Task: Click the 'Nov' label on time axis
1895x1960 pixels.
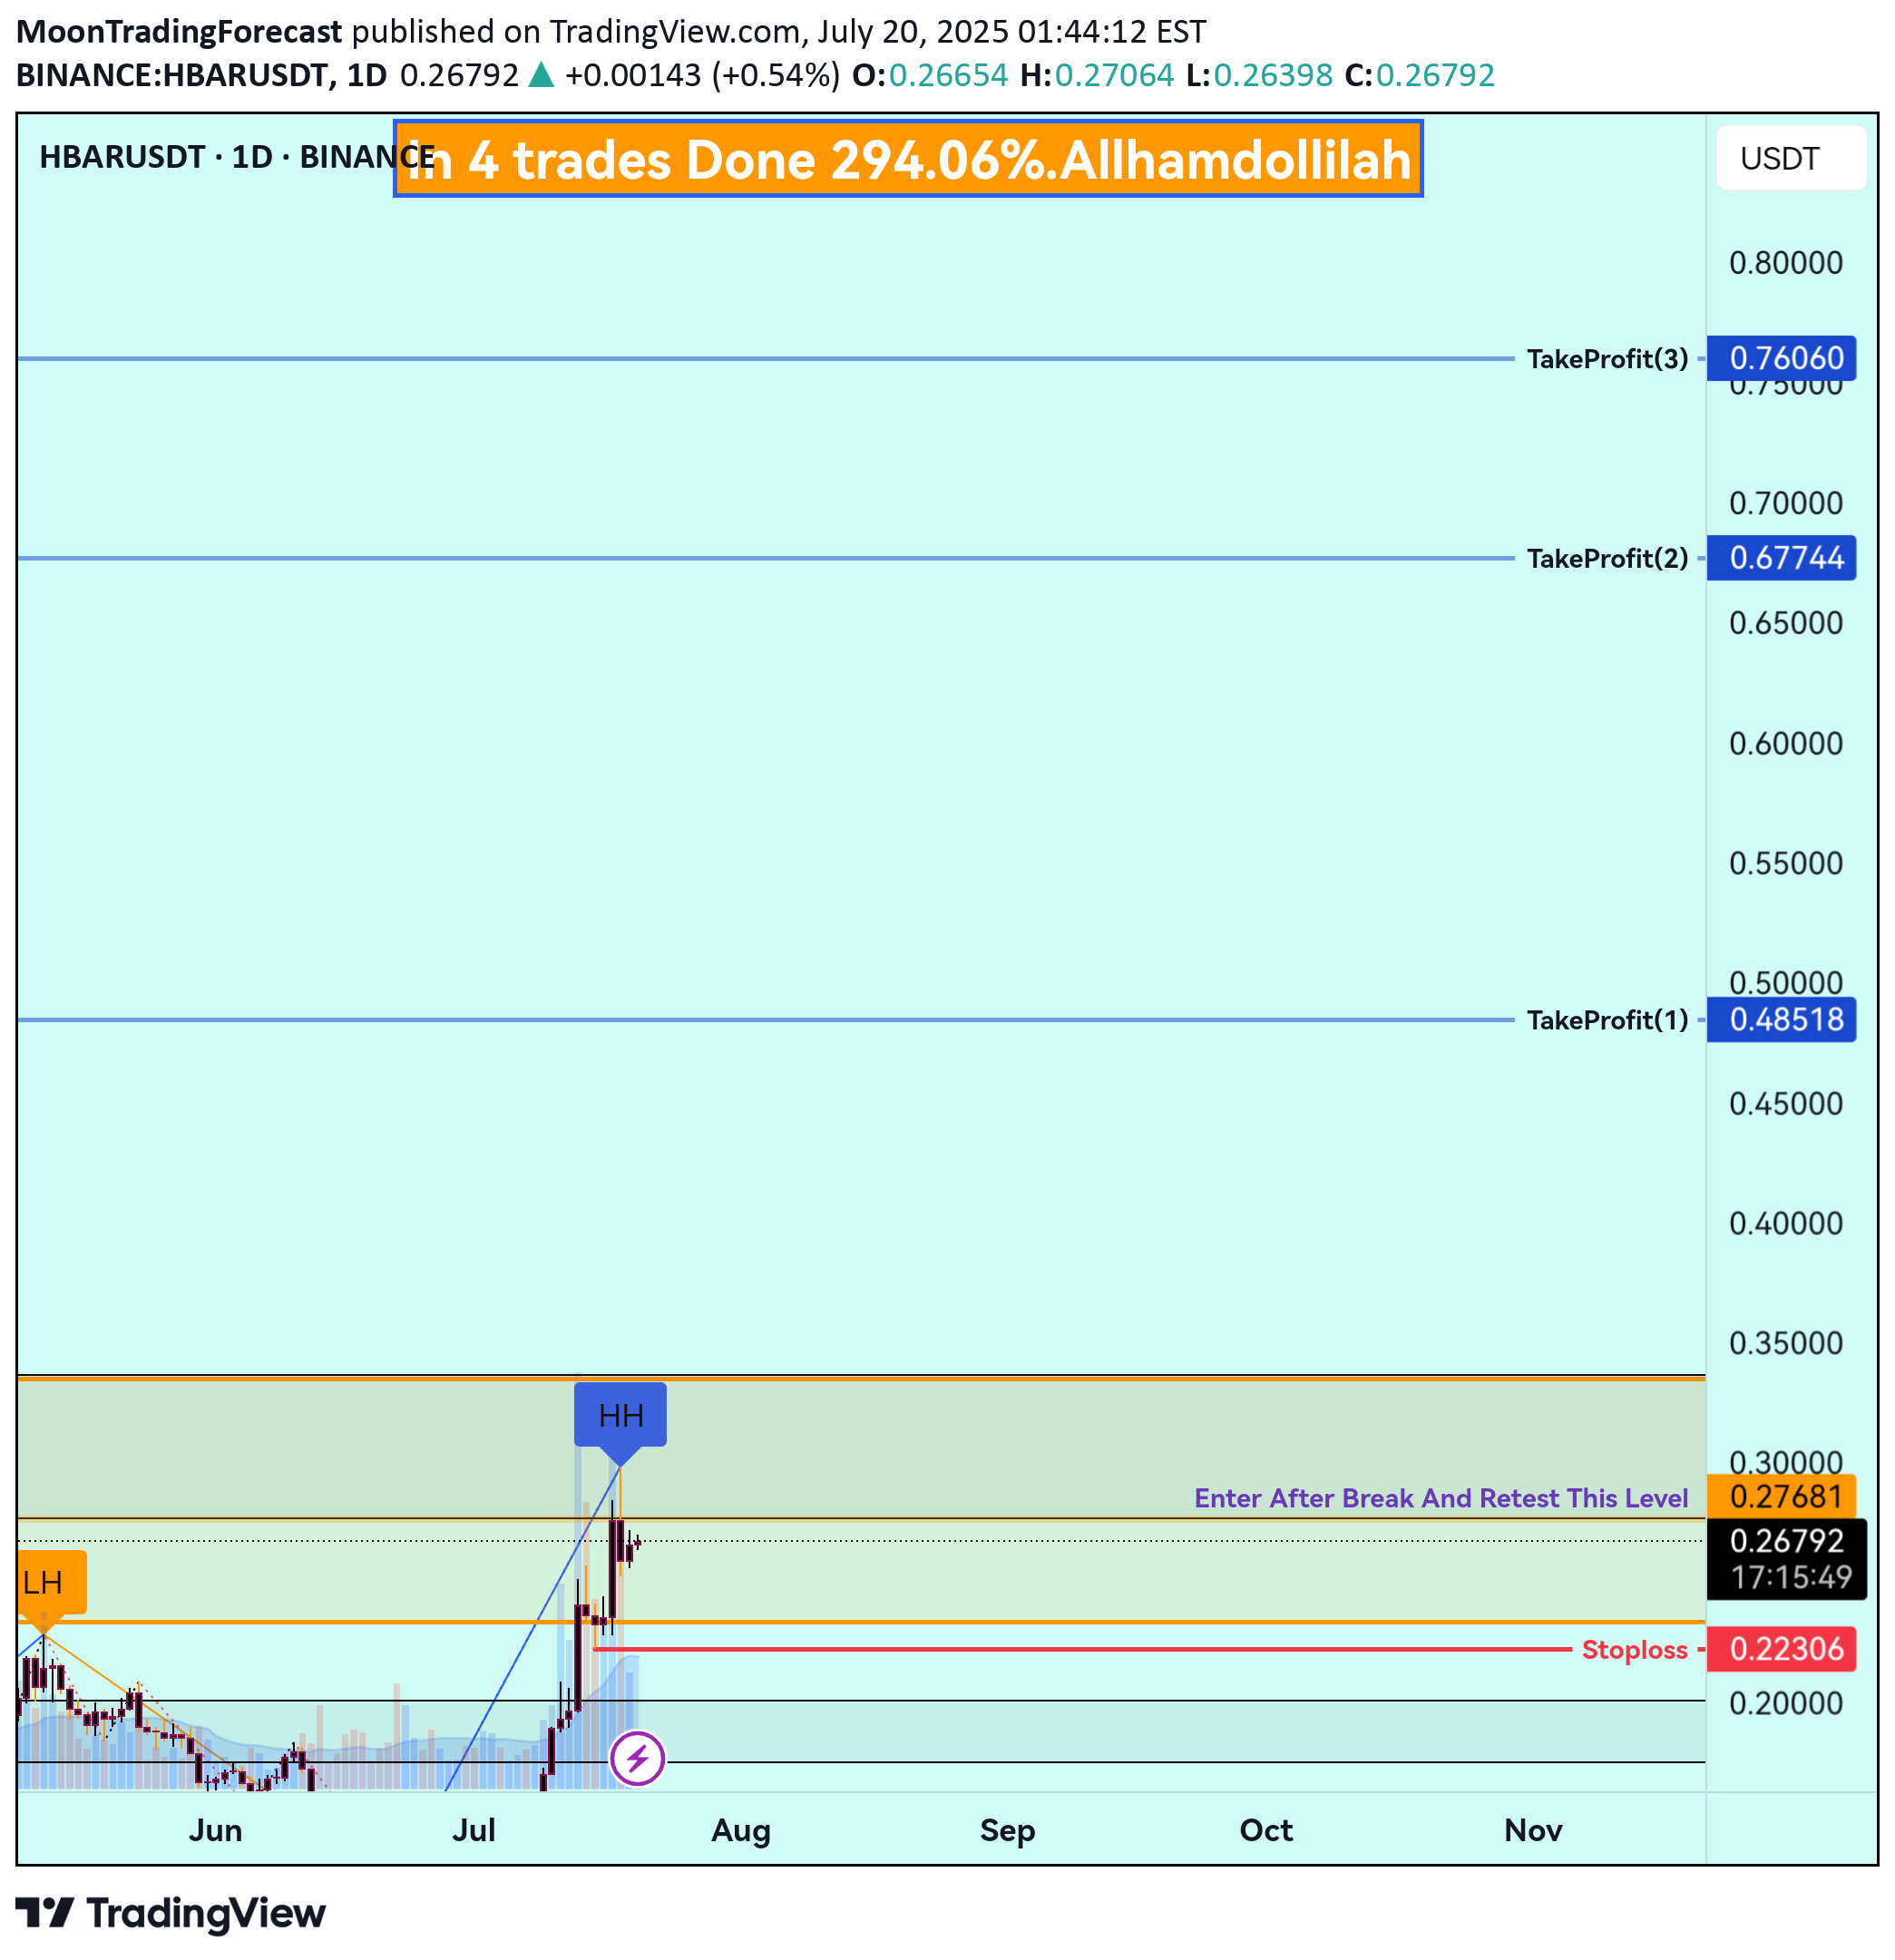Action: point(1533,1830)
